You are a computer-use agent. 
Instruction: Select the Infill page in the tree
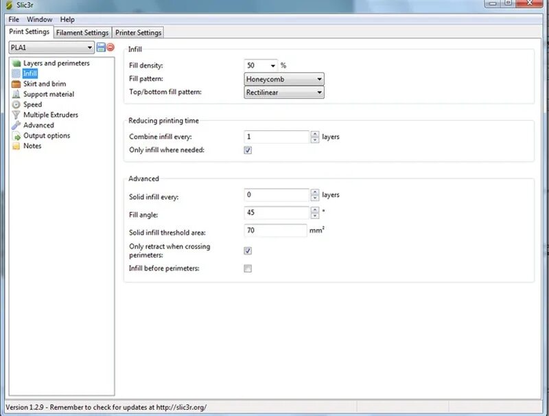point(30,73)
